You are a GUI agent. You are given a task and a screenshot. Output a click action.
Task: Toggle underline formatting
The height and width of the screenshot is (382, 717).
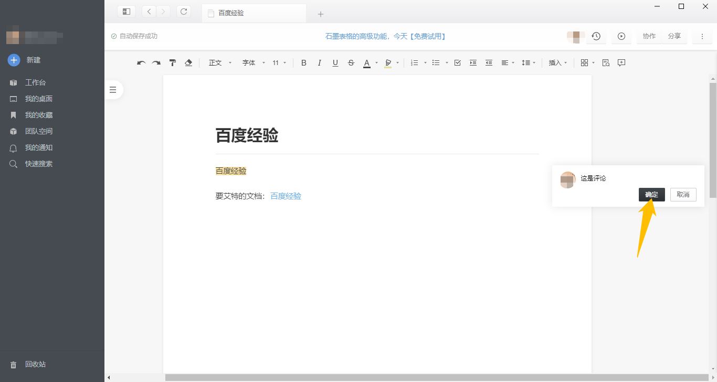coord(335,63)
